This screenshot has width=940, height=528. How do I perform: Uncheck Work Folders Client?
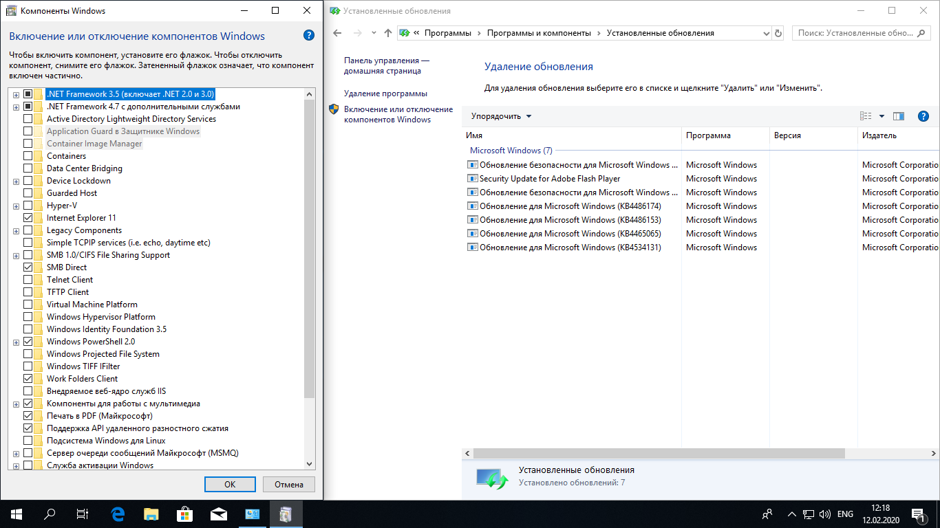tap(28, 379)
